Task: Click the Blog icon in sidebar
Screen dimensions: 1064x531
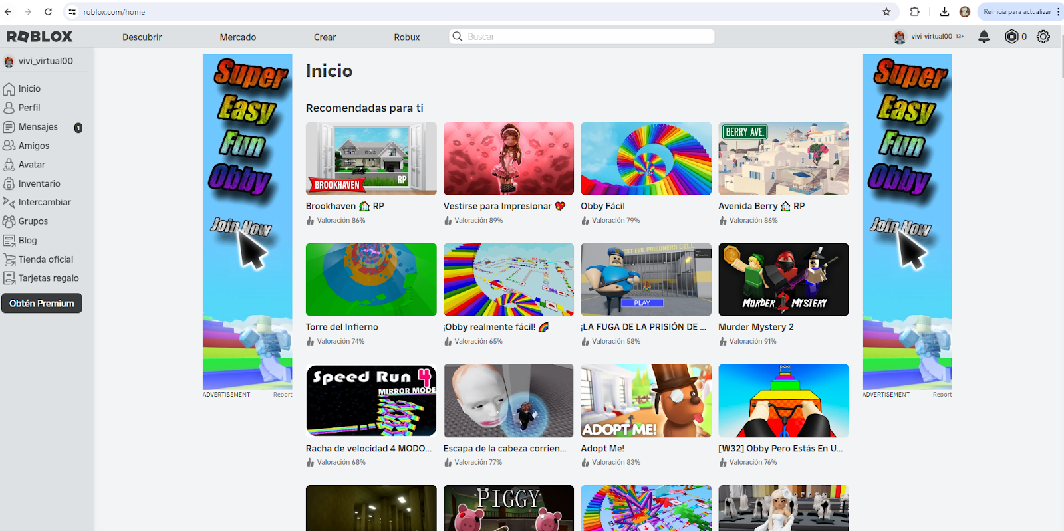Action: [x=9, y=241]
